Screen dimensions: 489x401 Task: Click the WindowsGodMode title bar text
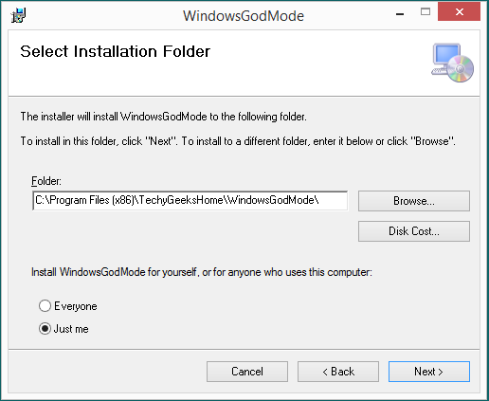(244, 16)
